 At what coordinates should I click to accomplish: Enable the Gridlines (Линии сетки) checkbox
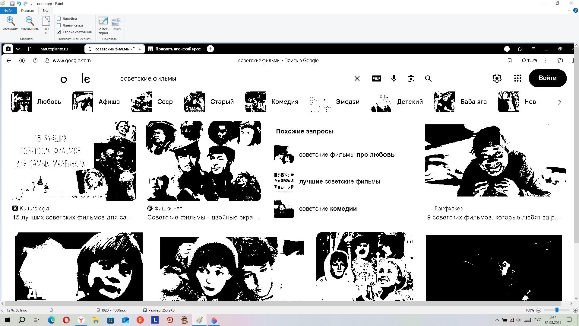[59, 25]
